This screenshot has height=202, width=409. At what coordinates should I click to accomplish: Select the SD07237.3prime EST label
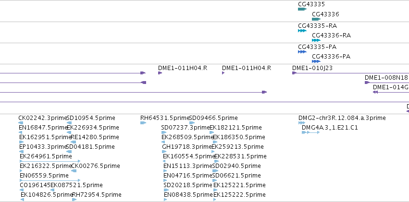click(186, 128)
